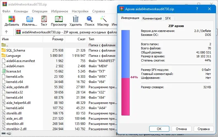Image resolution: width=218 pixels, height=137 pixels.
Task: Click the Справка button in dialog
Action: coord(203,129)
